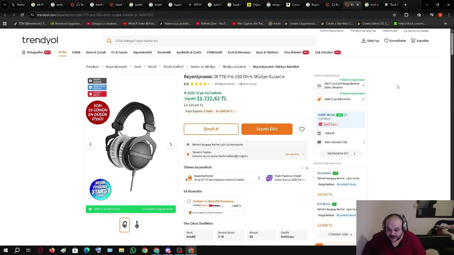
Task: Show previous product image arrow
Action: [90, 144]
